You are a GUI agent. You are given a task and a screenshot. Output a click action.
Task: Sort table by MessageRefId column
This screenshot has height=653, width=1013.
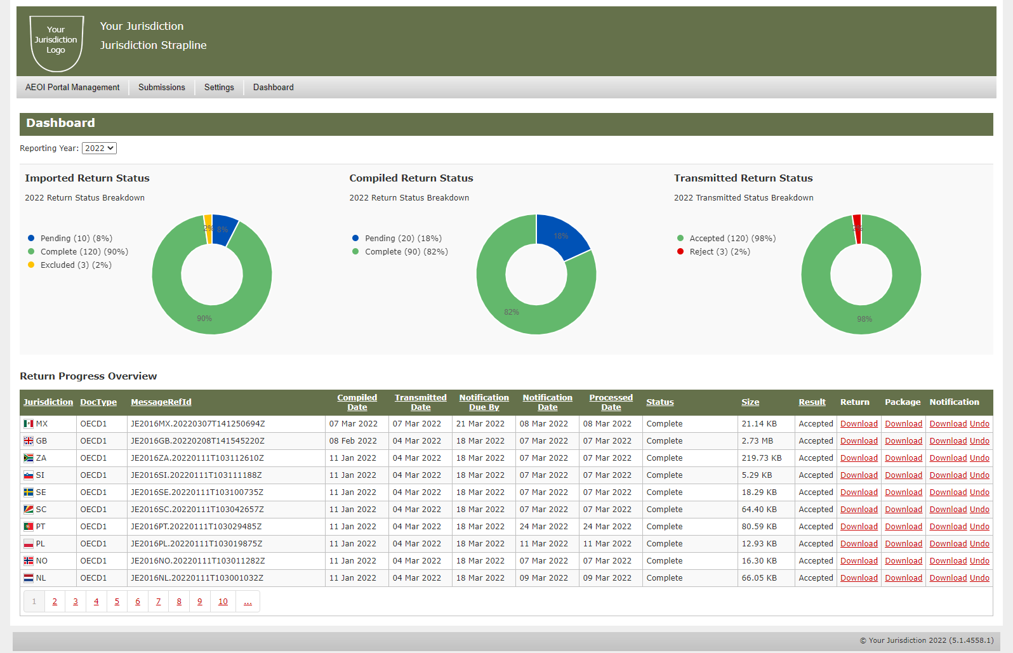point(161,402)
